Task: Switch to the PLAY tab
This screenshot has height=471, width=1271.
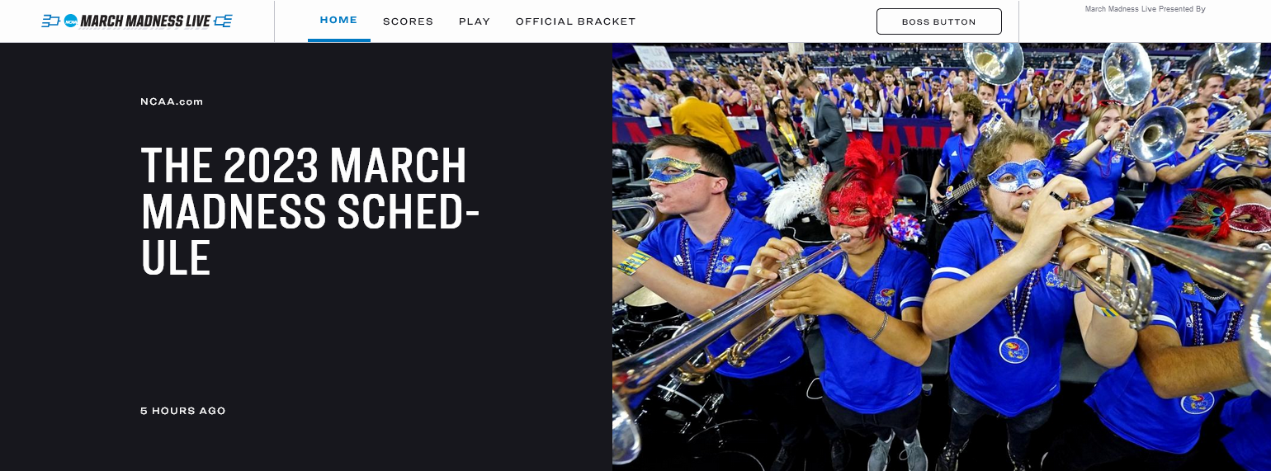Action: click(475, 21)
